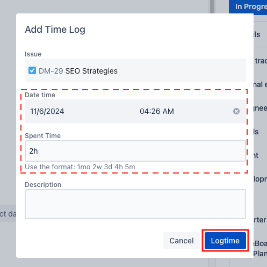
Task: Select the 11/6/2024 date value
Action: click(x=47, y=111)
